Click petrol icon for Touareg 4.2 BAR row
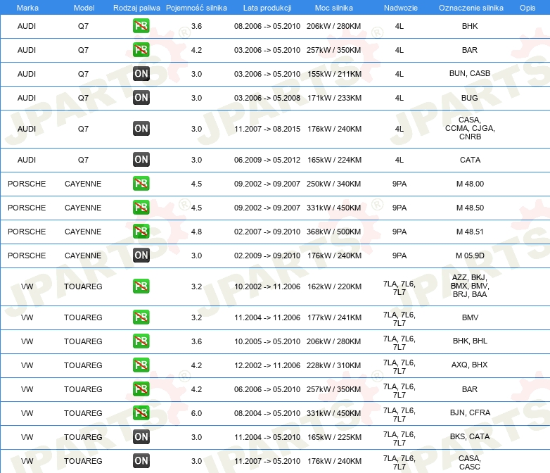Viewport: 550px width, 473px height. point(141,389)
